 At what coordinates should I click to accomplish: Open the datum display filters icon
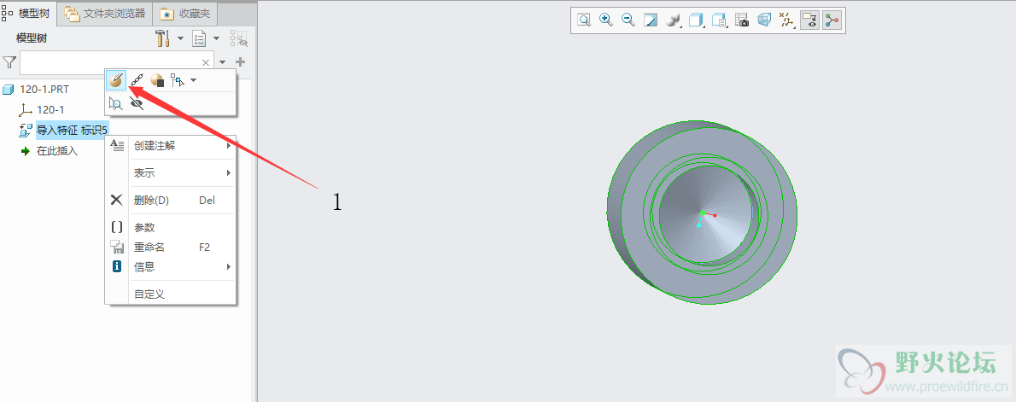pyautogui.click(x=786, y=20)
